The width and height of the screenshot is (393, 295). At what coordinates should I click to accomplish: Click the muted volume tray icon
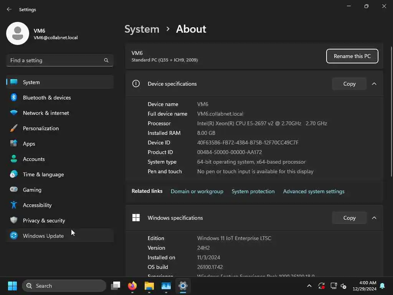click(343, 286)
